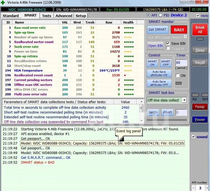210x191 pixels.
Task: Switch to the Standard tab
Action: tap(11, 16)
